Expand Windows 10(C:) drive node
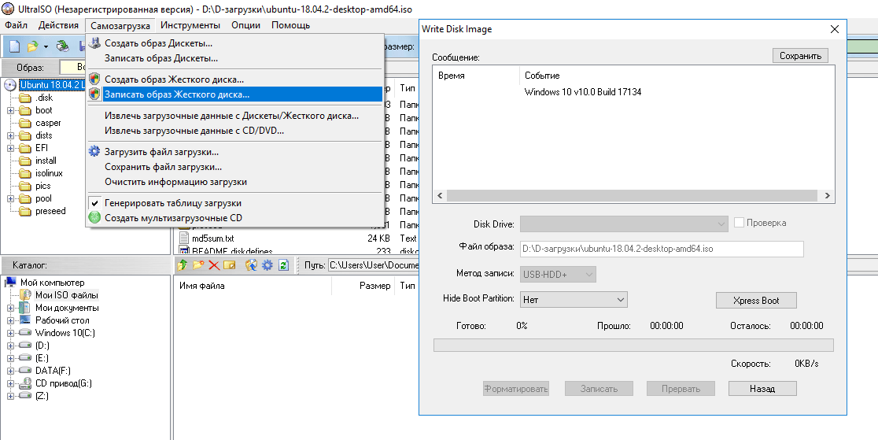 pyautogui.click(x=11, y=333)
